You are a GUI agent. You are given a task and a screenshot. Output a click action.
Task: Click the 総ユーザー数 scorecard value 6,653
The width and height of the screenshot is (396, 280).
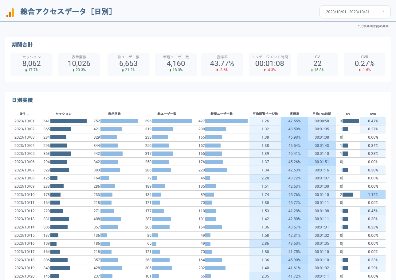[128, 63]
